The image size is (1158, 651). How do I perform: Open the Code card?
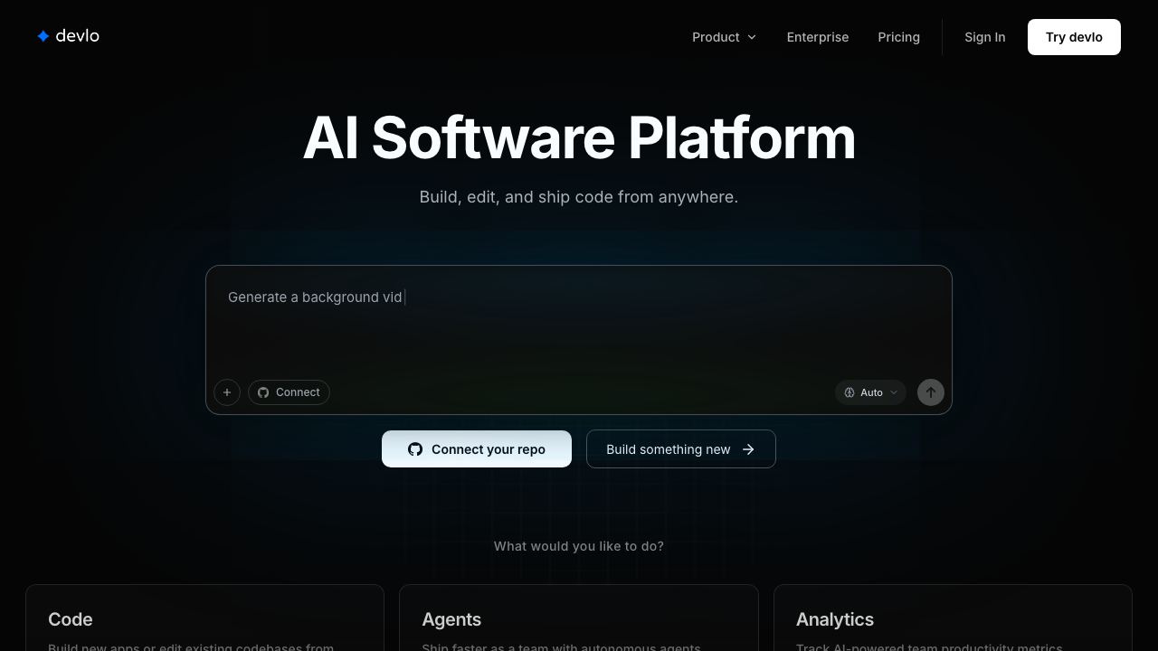[x=205, y=618]
